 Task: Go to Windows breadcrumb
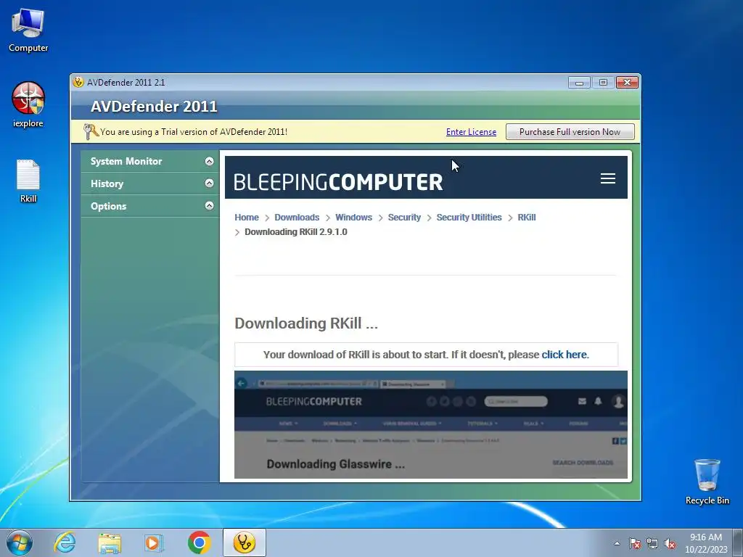point(353,218)
